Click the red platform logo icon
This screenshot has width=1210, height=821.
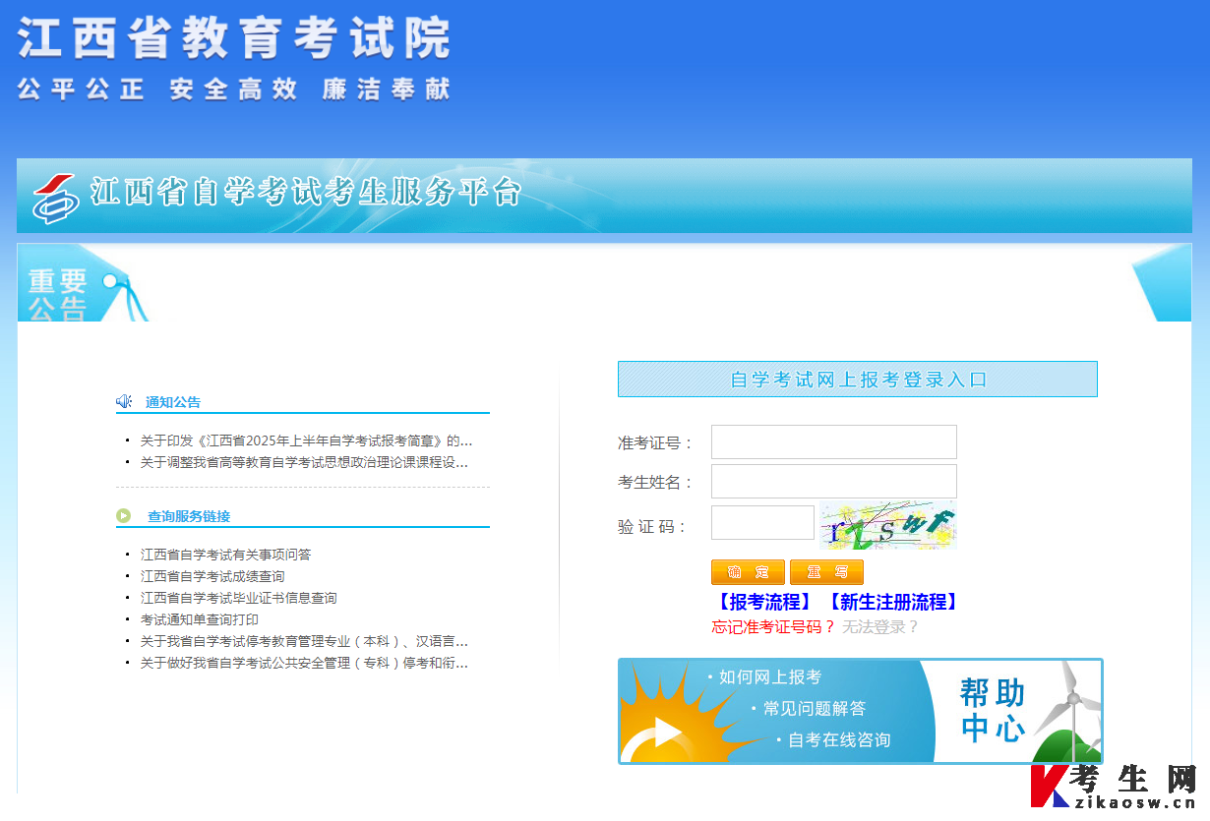point(56,198)
